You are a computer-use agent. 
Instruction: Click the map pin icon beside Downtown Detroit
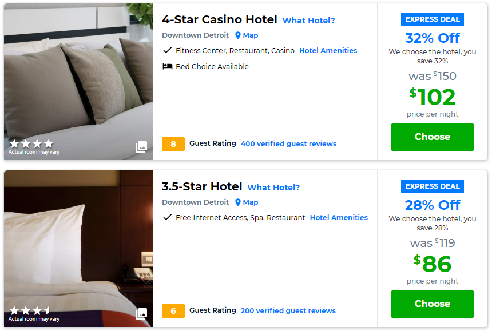pyautogui.click(x=238, y=35)
